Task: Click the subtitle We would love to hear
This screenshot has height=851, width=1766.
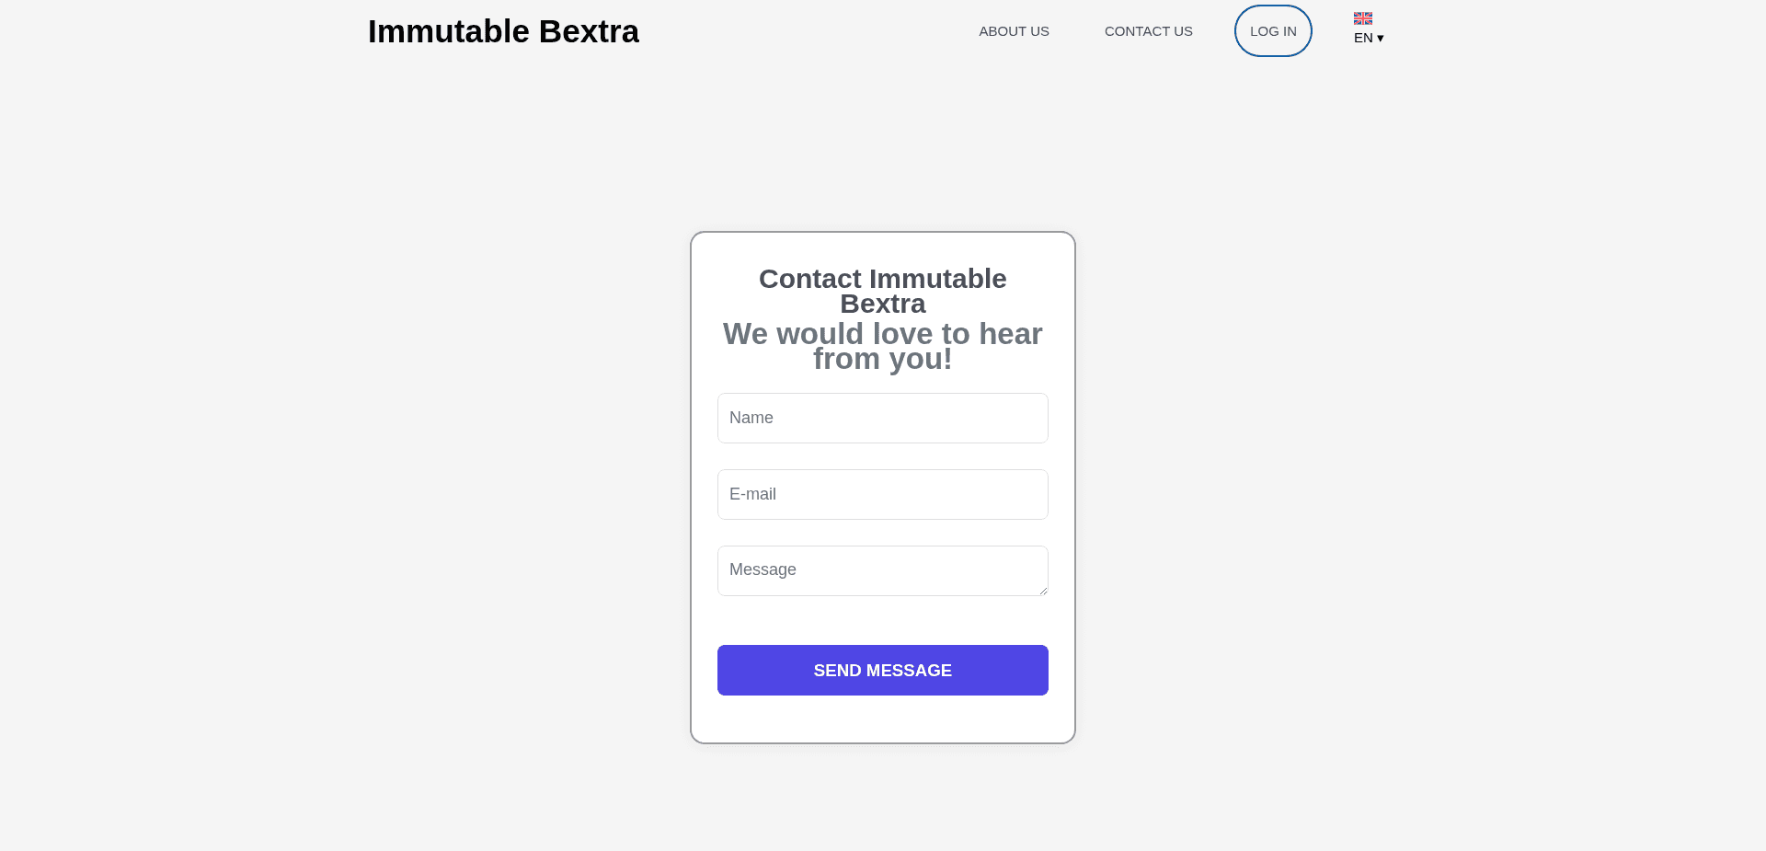Action: (x=882, y=346)
